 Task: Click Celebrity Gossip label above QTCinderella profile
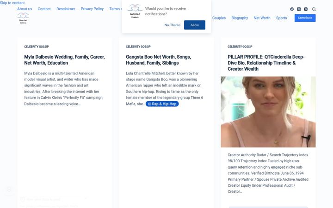(x=240, y=47)
